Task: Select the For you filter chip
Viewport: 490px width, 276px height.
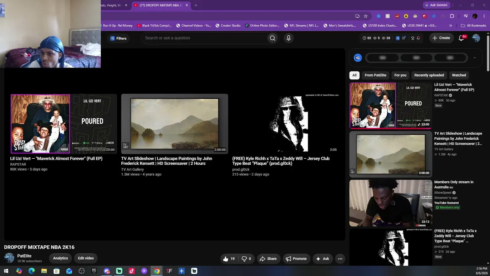Action: click(x=400, y=75)
